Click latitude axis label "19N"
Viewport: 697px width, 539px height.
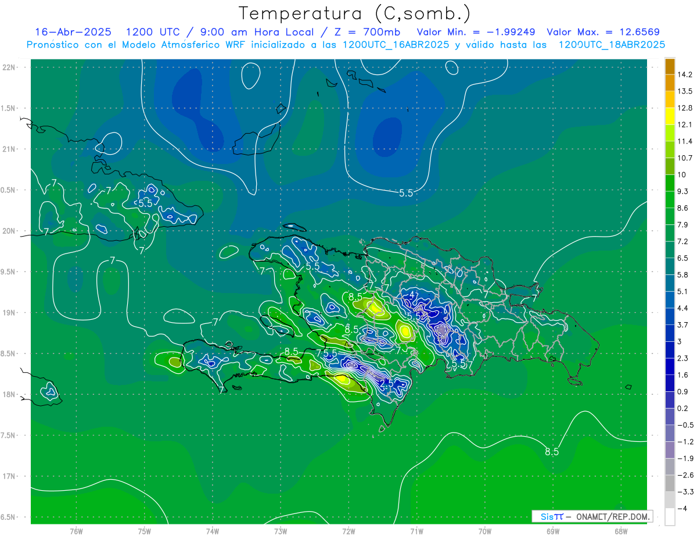click(10, 313)
